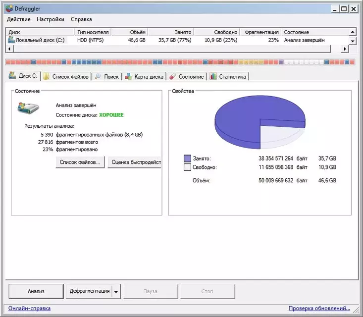
Task: Minimize the Defraggler window
Action: click(335, 9)
